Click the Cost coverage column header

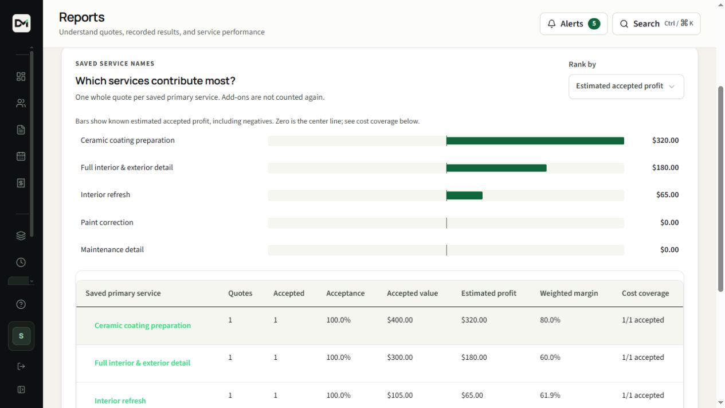(x=645, y=293)
